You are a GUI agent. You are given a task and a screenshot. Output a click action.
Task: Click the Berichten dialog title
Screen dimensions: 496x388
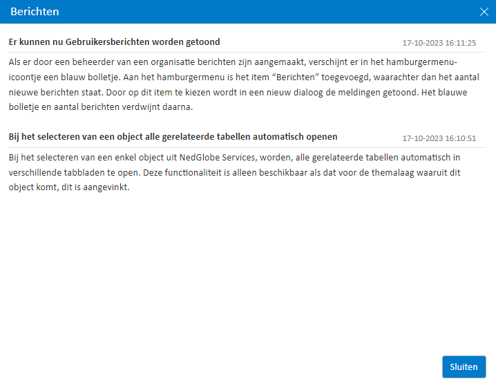(35, 11)
